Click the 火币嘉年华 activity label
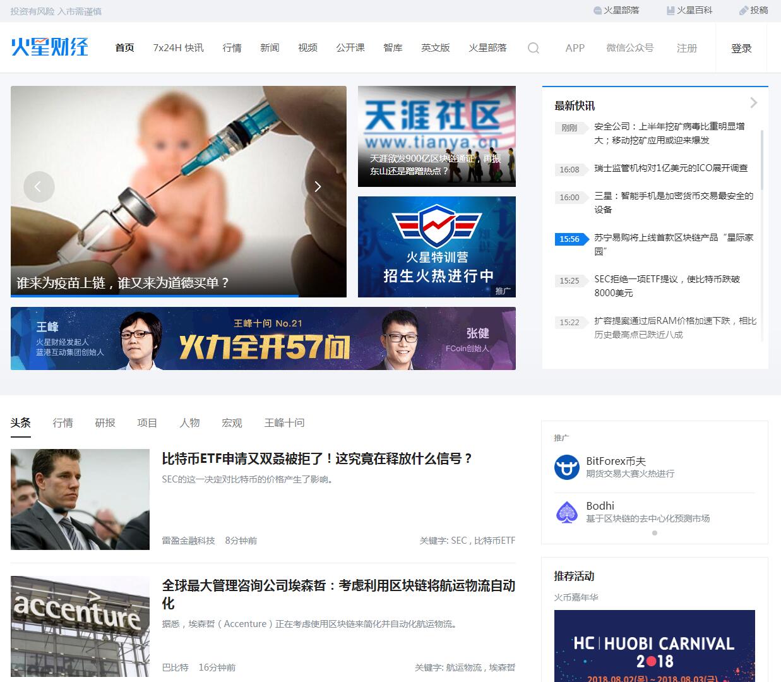Viewport: 781px width, 682px height. click(x=576, y=597)
